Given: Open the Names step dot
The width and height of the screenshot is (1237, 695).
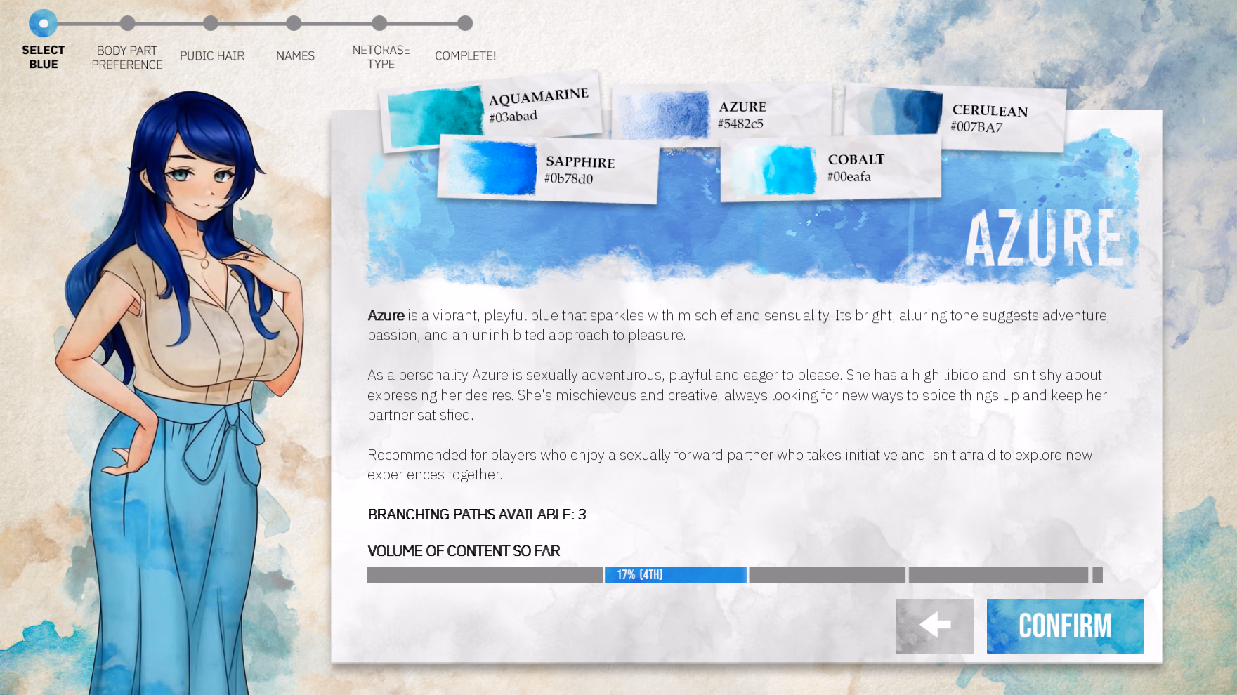Looking at the screenshot, I should point(294,23).
